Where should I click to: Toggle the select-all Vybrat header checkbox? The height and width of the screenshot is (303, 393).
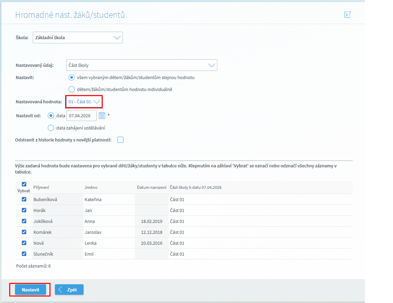point(24,184)
